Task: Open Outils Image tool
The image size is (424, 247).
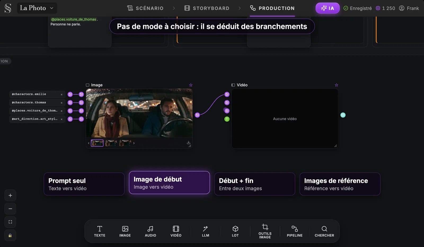Action: 265,231
